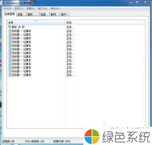Close the Task Manager window
The width and height of the screenshot is (152, 145).
tap(145, 2)
